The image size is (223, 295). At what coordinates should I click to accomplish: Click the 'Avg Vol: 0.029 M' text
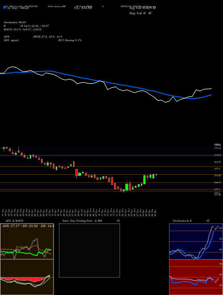pos(142,8)
